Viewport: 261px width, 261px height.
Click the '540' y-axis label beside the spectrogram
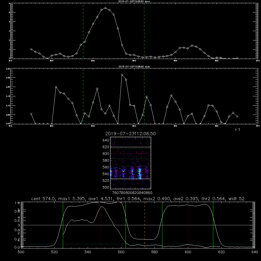coord(106,174)
